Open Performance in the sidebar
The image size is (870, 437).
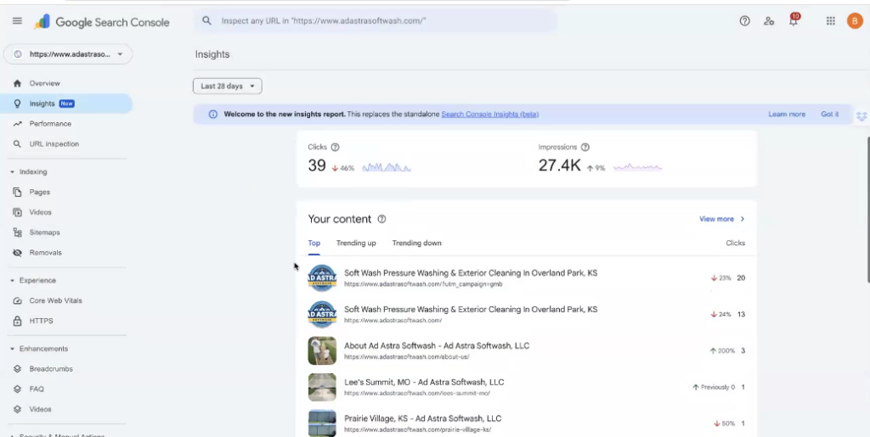pyautogui.click(x=50, y=124)
